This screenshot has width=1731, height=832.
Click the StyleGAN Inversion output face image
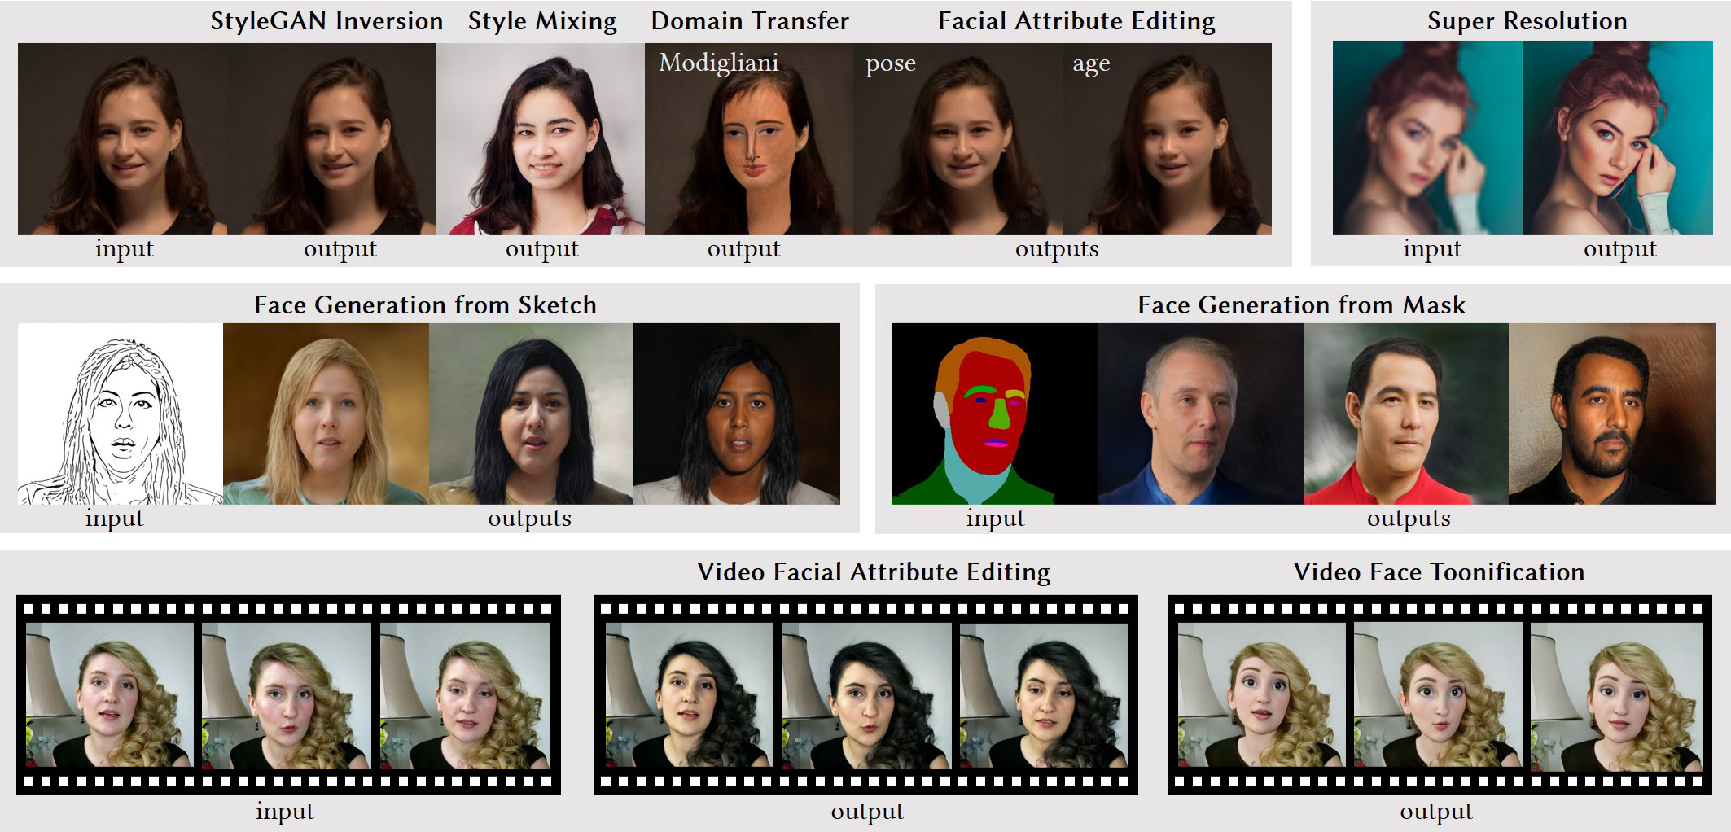click(x=331, y=139)
